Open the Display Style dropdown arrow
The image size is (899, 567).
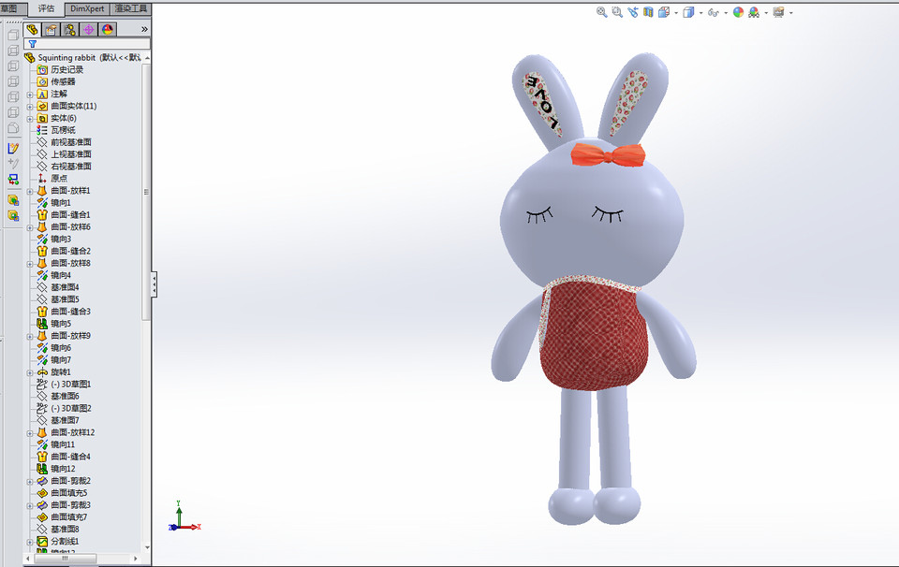click(x=700, y=13)
